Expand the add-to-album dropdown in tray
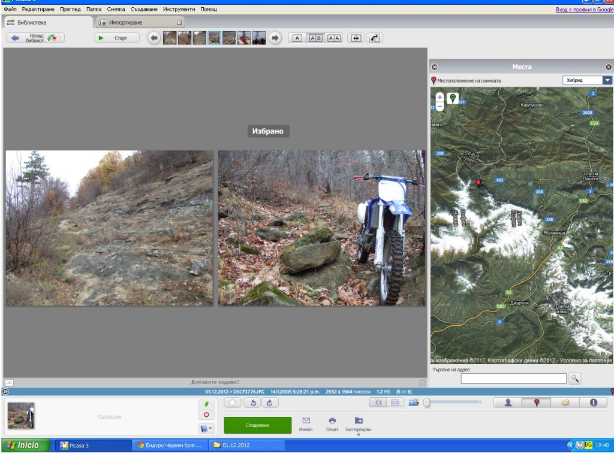This screenshot has width=614, height=460. [206, 428]
